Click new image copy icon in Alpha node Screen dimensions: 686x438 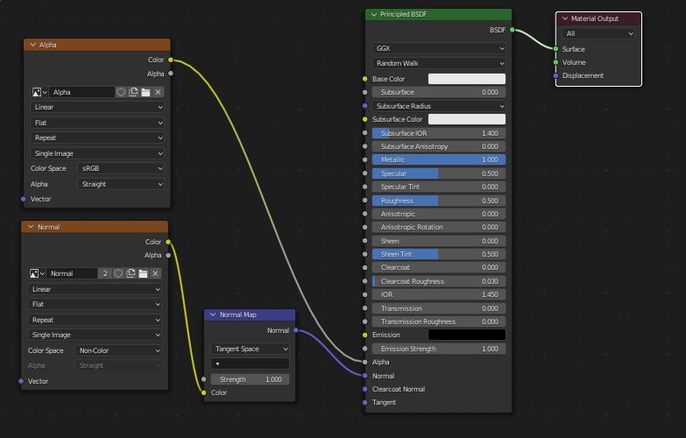tap(133, 92)
